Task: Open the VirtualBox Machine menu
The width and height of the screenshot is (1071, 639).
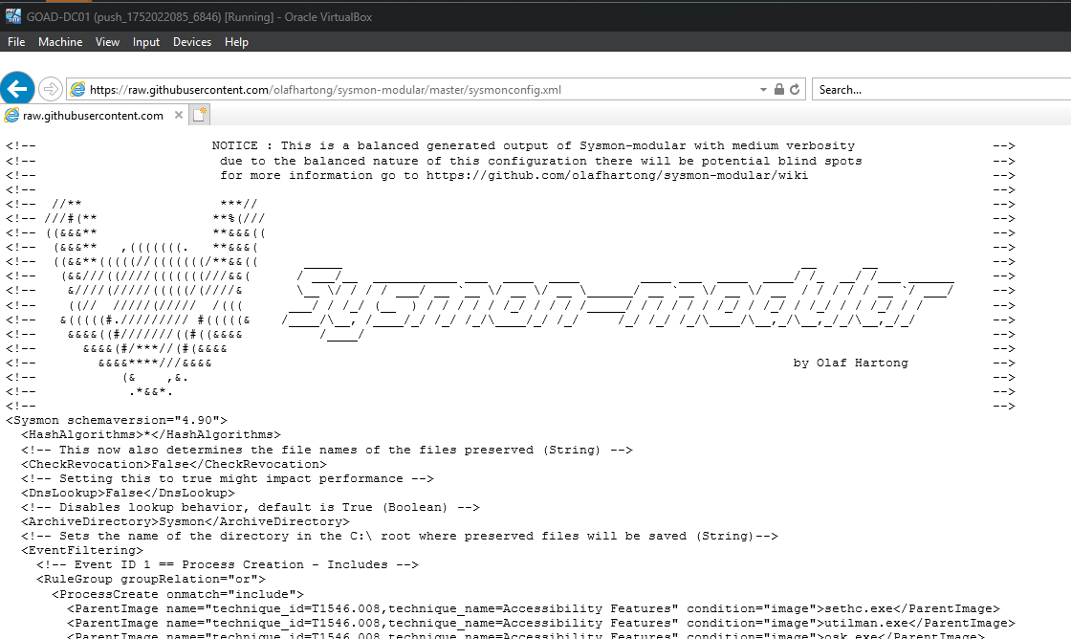Action: 60,42
